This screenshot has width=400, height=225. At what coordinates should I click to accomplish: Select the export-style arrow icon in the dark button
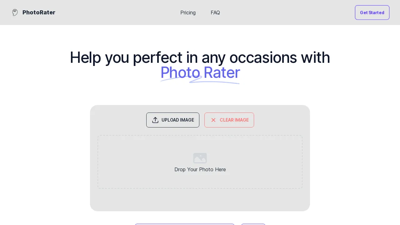pos(155,120)
